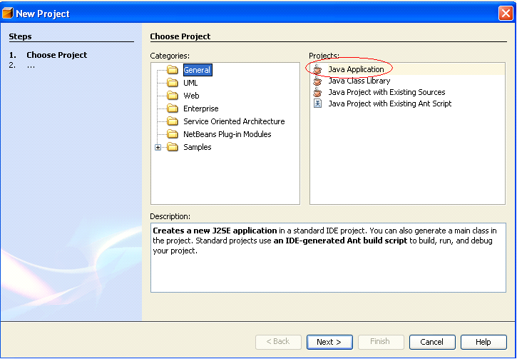Select Service Oriented Architecture category
Viewport: 517px width, 359px height.
click(234, 121)
